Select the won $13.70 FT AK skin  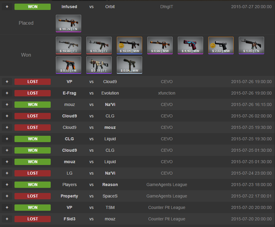pyautogui.click(x=99, y=45)
